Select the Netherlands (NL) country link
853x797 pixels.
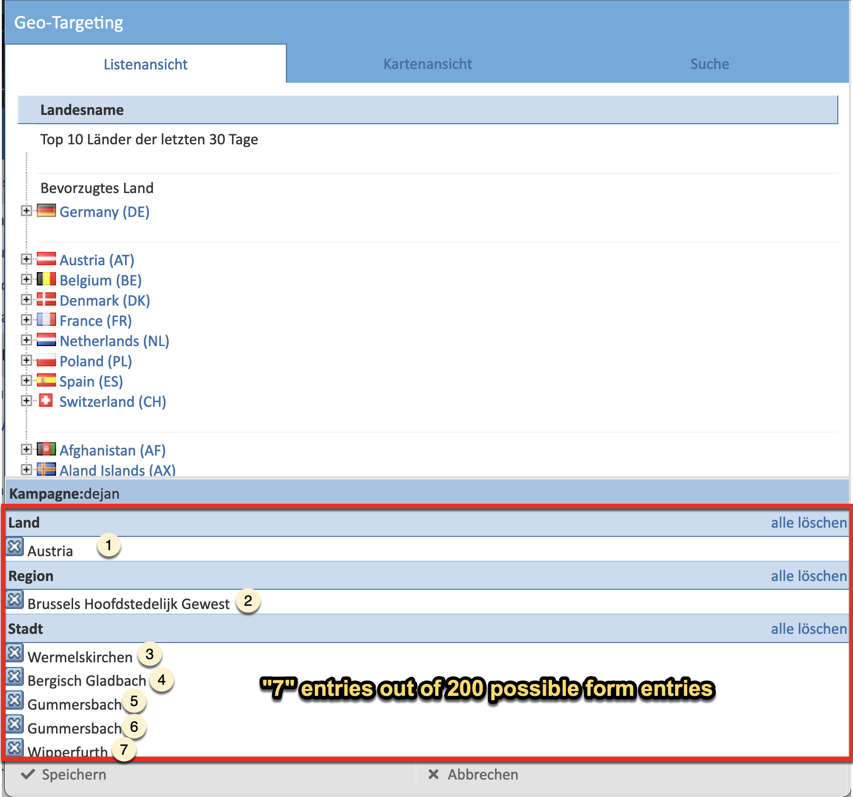click(x=114, y=341)
